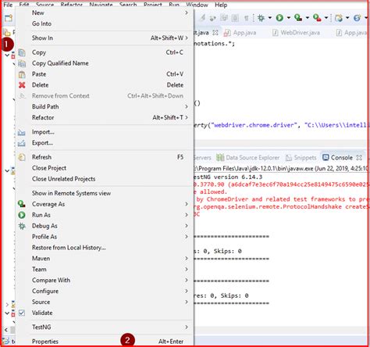The width and height of the screenshot is (370, 347).
Task: Switch to the Console tab
Action: [x=342, y=157]
